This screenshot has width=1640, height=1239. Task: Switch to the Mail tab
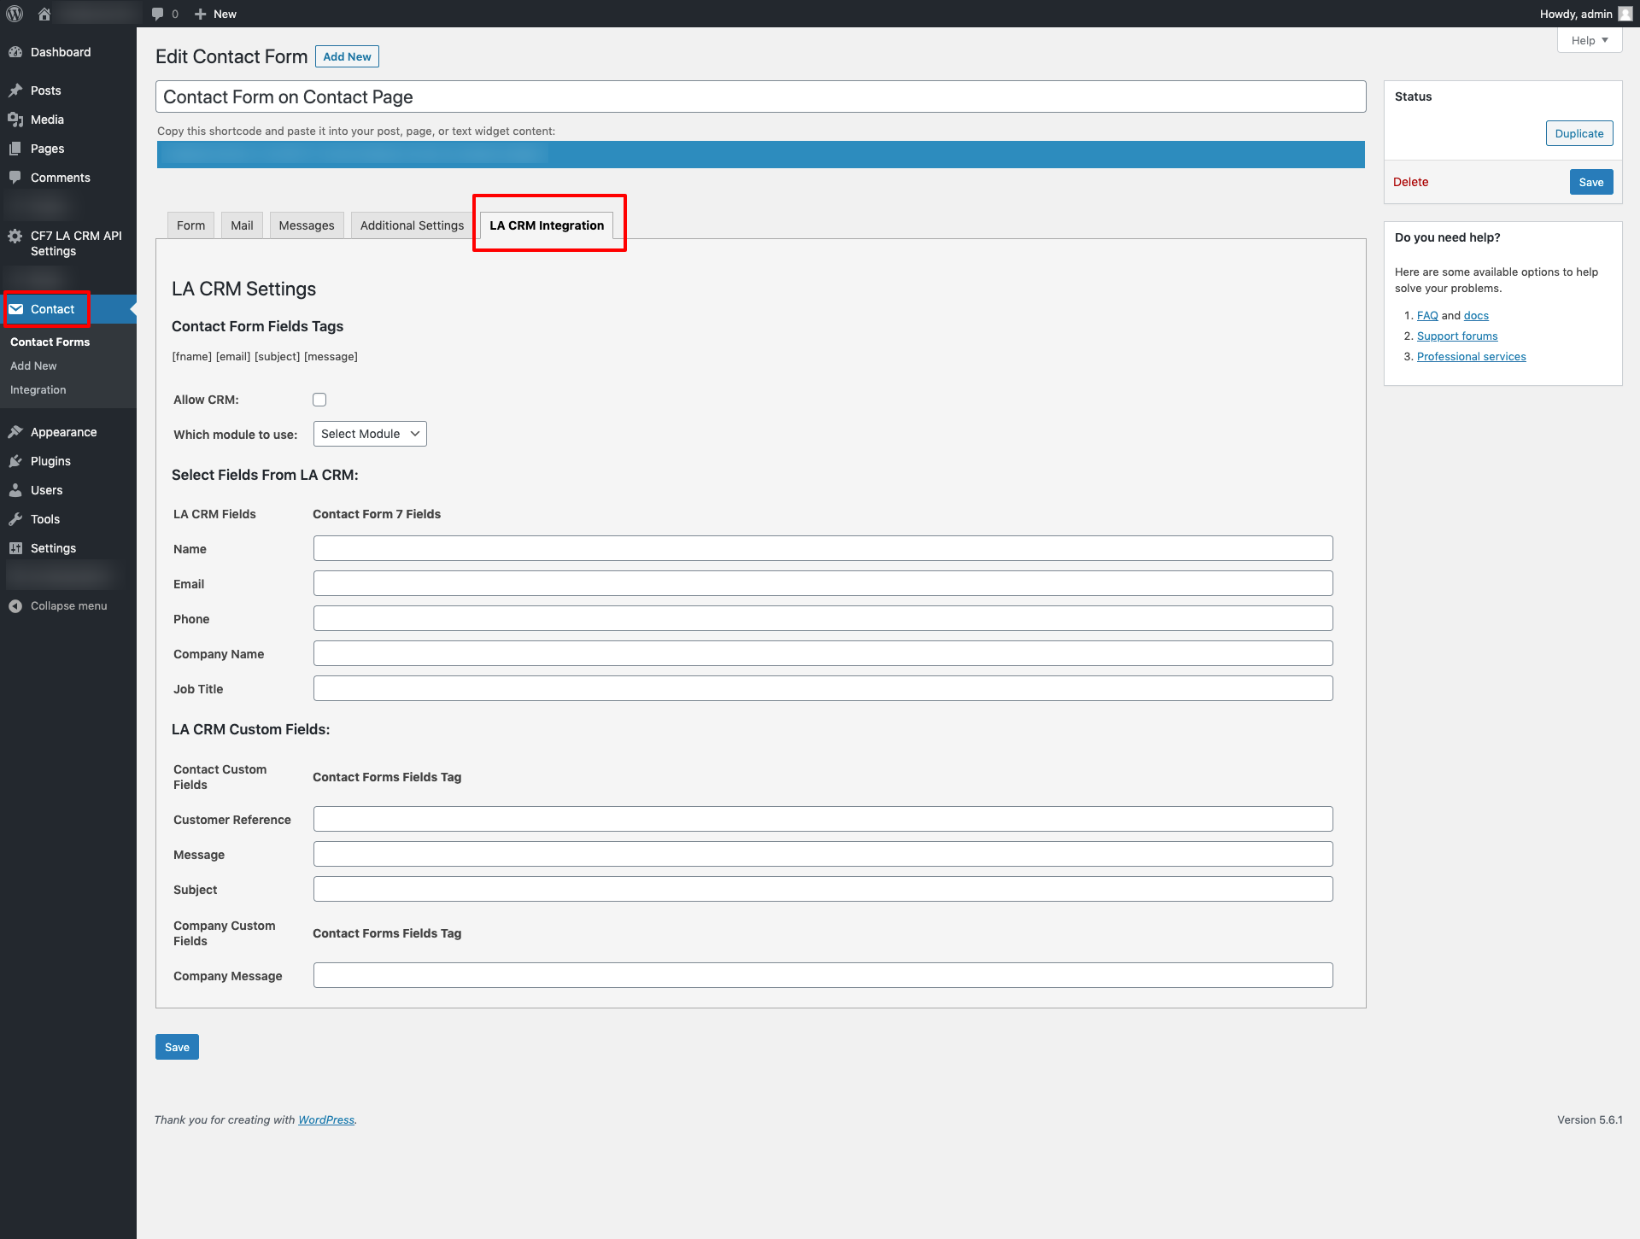click(242, 225)
